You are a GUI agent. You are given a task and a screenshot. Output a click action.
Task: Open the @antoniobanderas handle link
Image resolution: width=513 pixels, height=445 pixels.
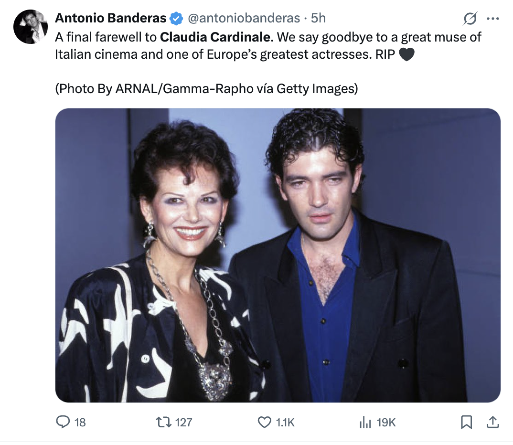244,19
